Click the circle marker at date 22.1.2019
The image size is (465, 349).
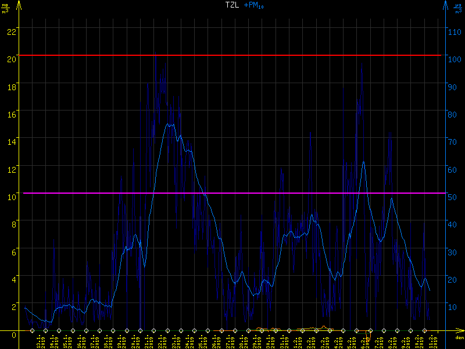154,331
